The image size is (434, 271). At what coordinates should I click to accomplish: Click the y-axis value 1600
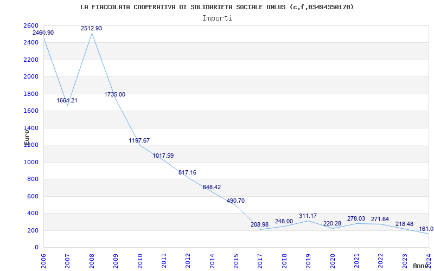31,111
